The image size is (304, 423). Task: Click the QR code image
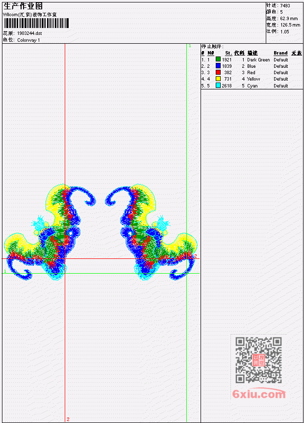tap(258, 360)
